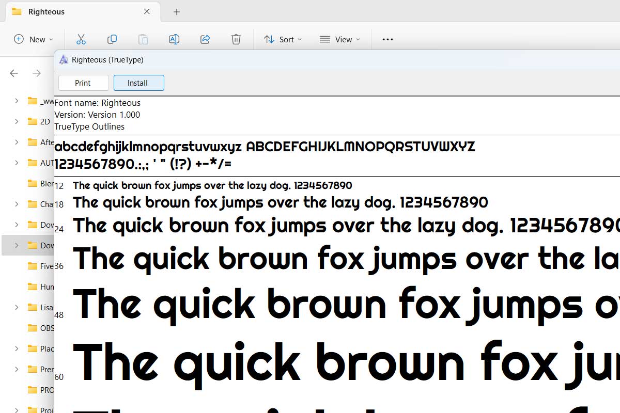The width and height of the screenshot is (620, 413).
Task: Select the Rename icon in the toolbar
Action: click(174, 39)
